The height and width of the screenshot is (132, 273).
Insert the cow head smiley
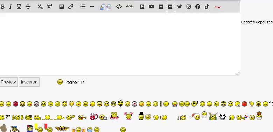(x=222, y=117)
